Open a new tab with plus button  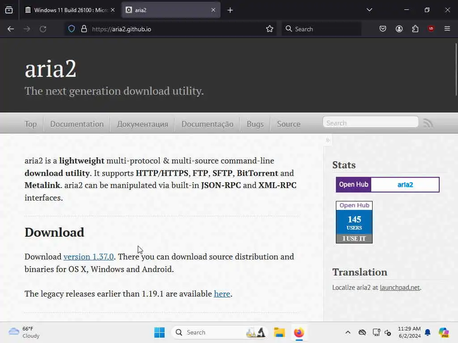(230, 10)
